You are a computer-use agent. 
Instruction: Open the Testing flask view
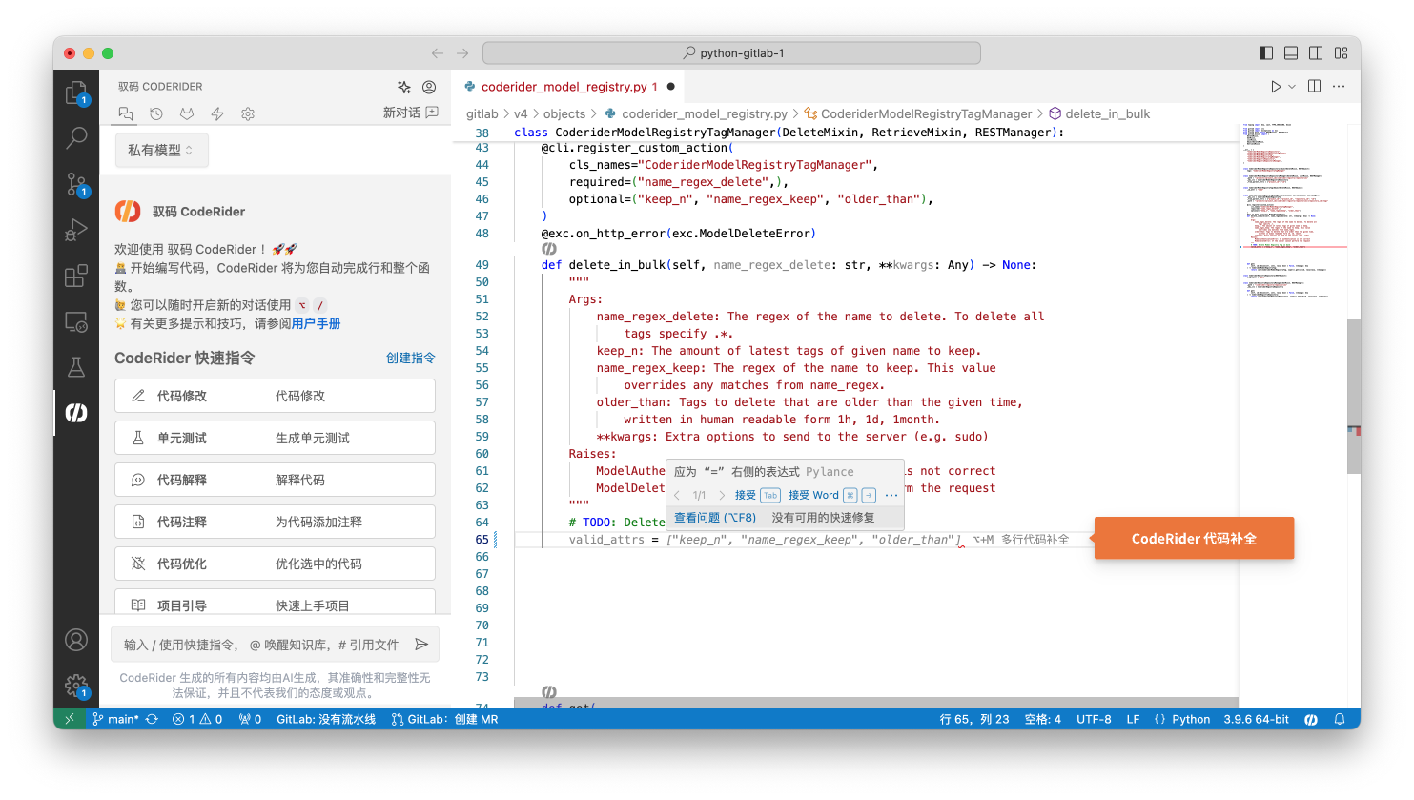point(76,367)
